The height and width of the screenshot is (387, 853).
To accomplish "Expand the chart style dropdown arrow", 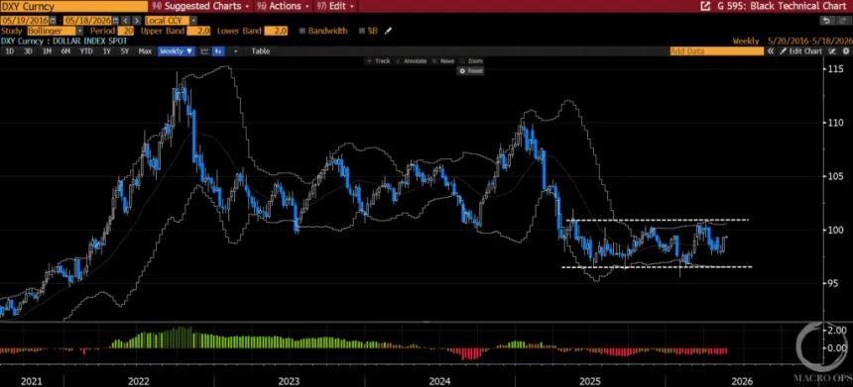I will pos(235,51).
